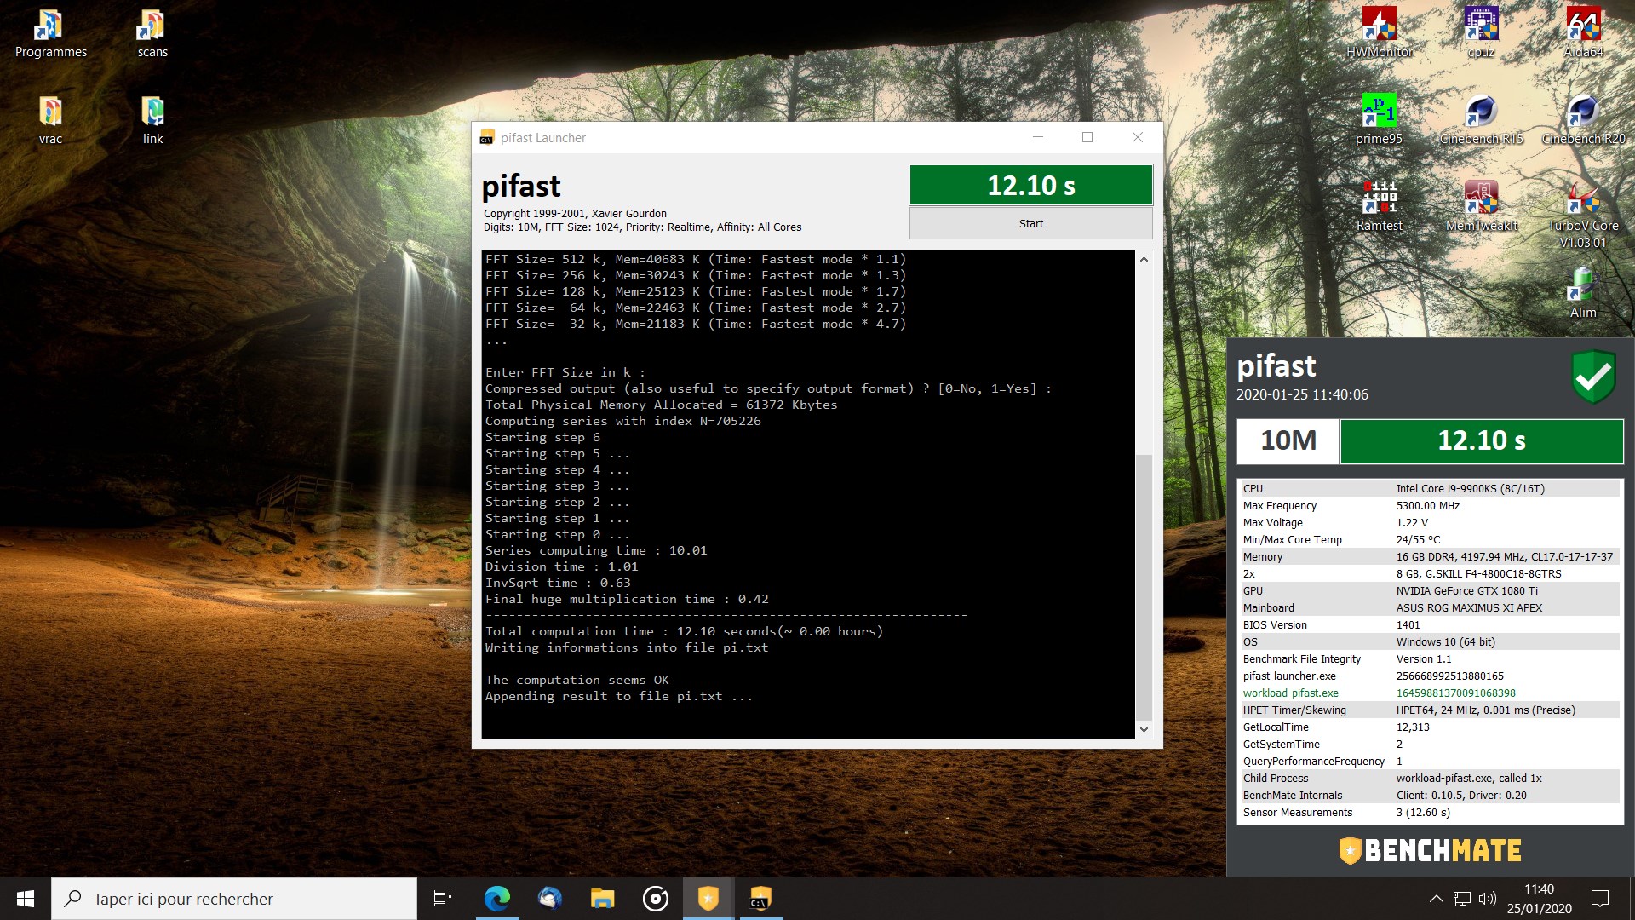Image resolution: width=1635 pixels, height=920 pixels.
Task: Select Intel Core i9-9900KS CPU value
Action: pos(1470,488)
